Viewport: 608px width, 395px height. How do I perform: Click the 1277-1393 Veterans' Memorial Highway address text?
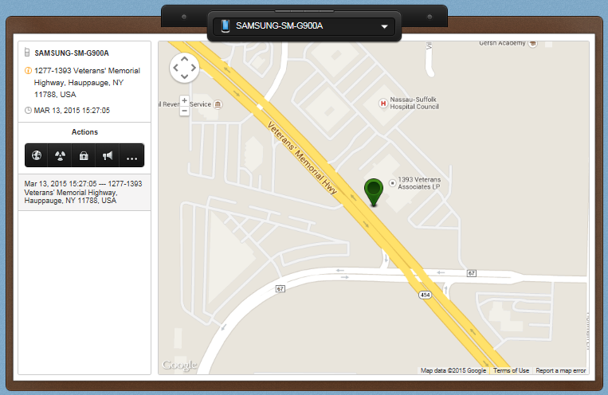click(87, 83)
